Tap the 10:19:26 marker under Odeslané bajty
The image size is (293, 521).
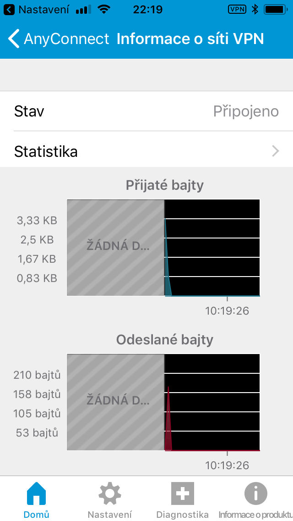pos(227,466)
